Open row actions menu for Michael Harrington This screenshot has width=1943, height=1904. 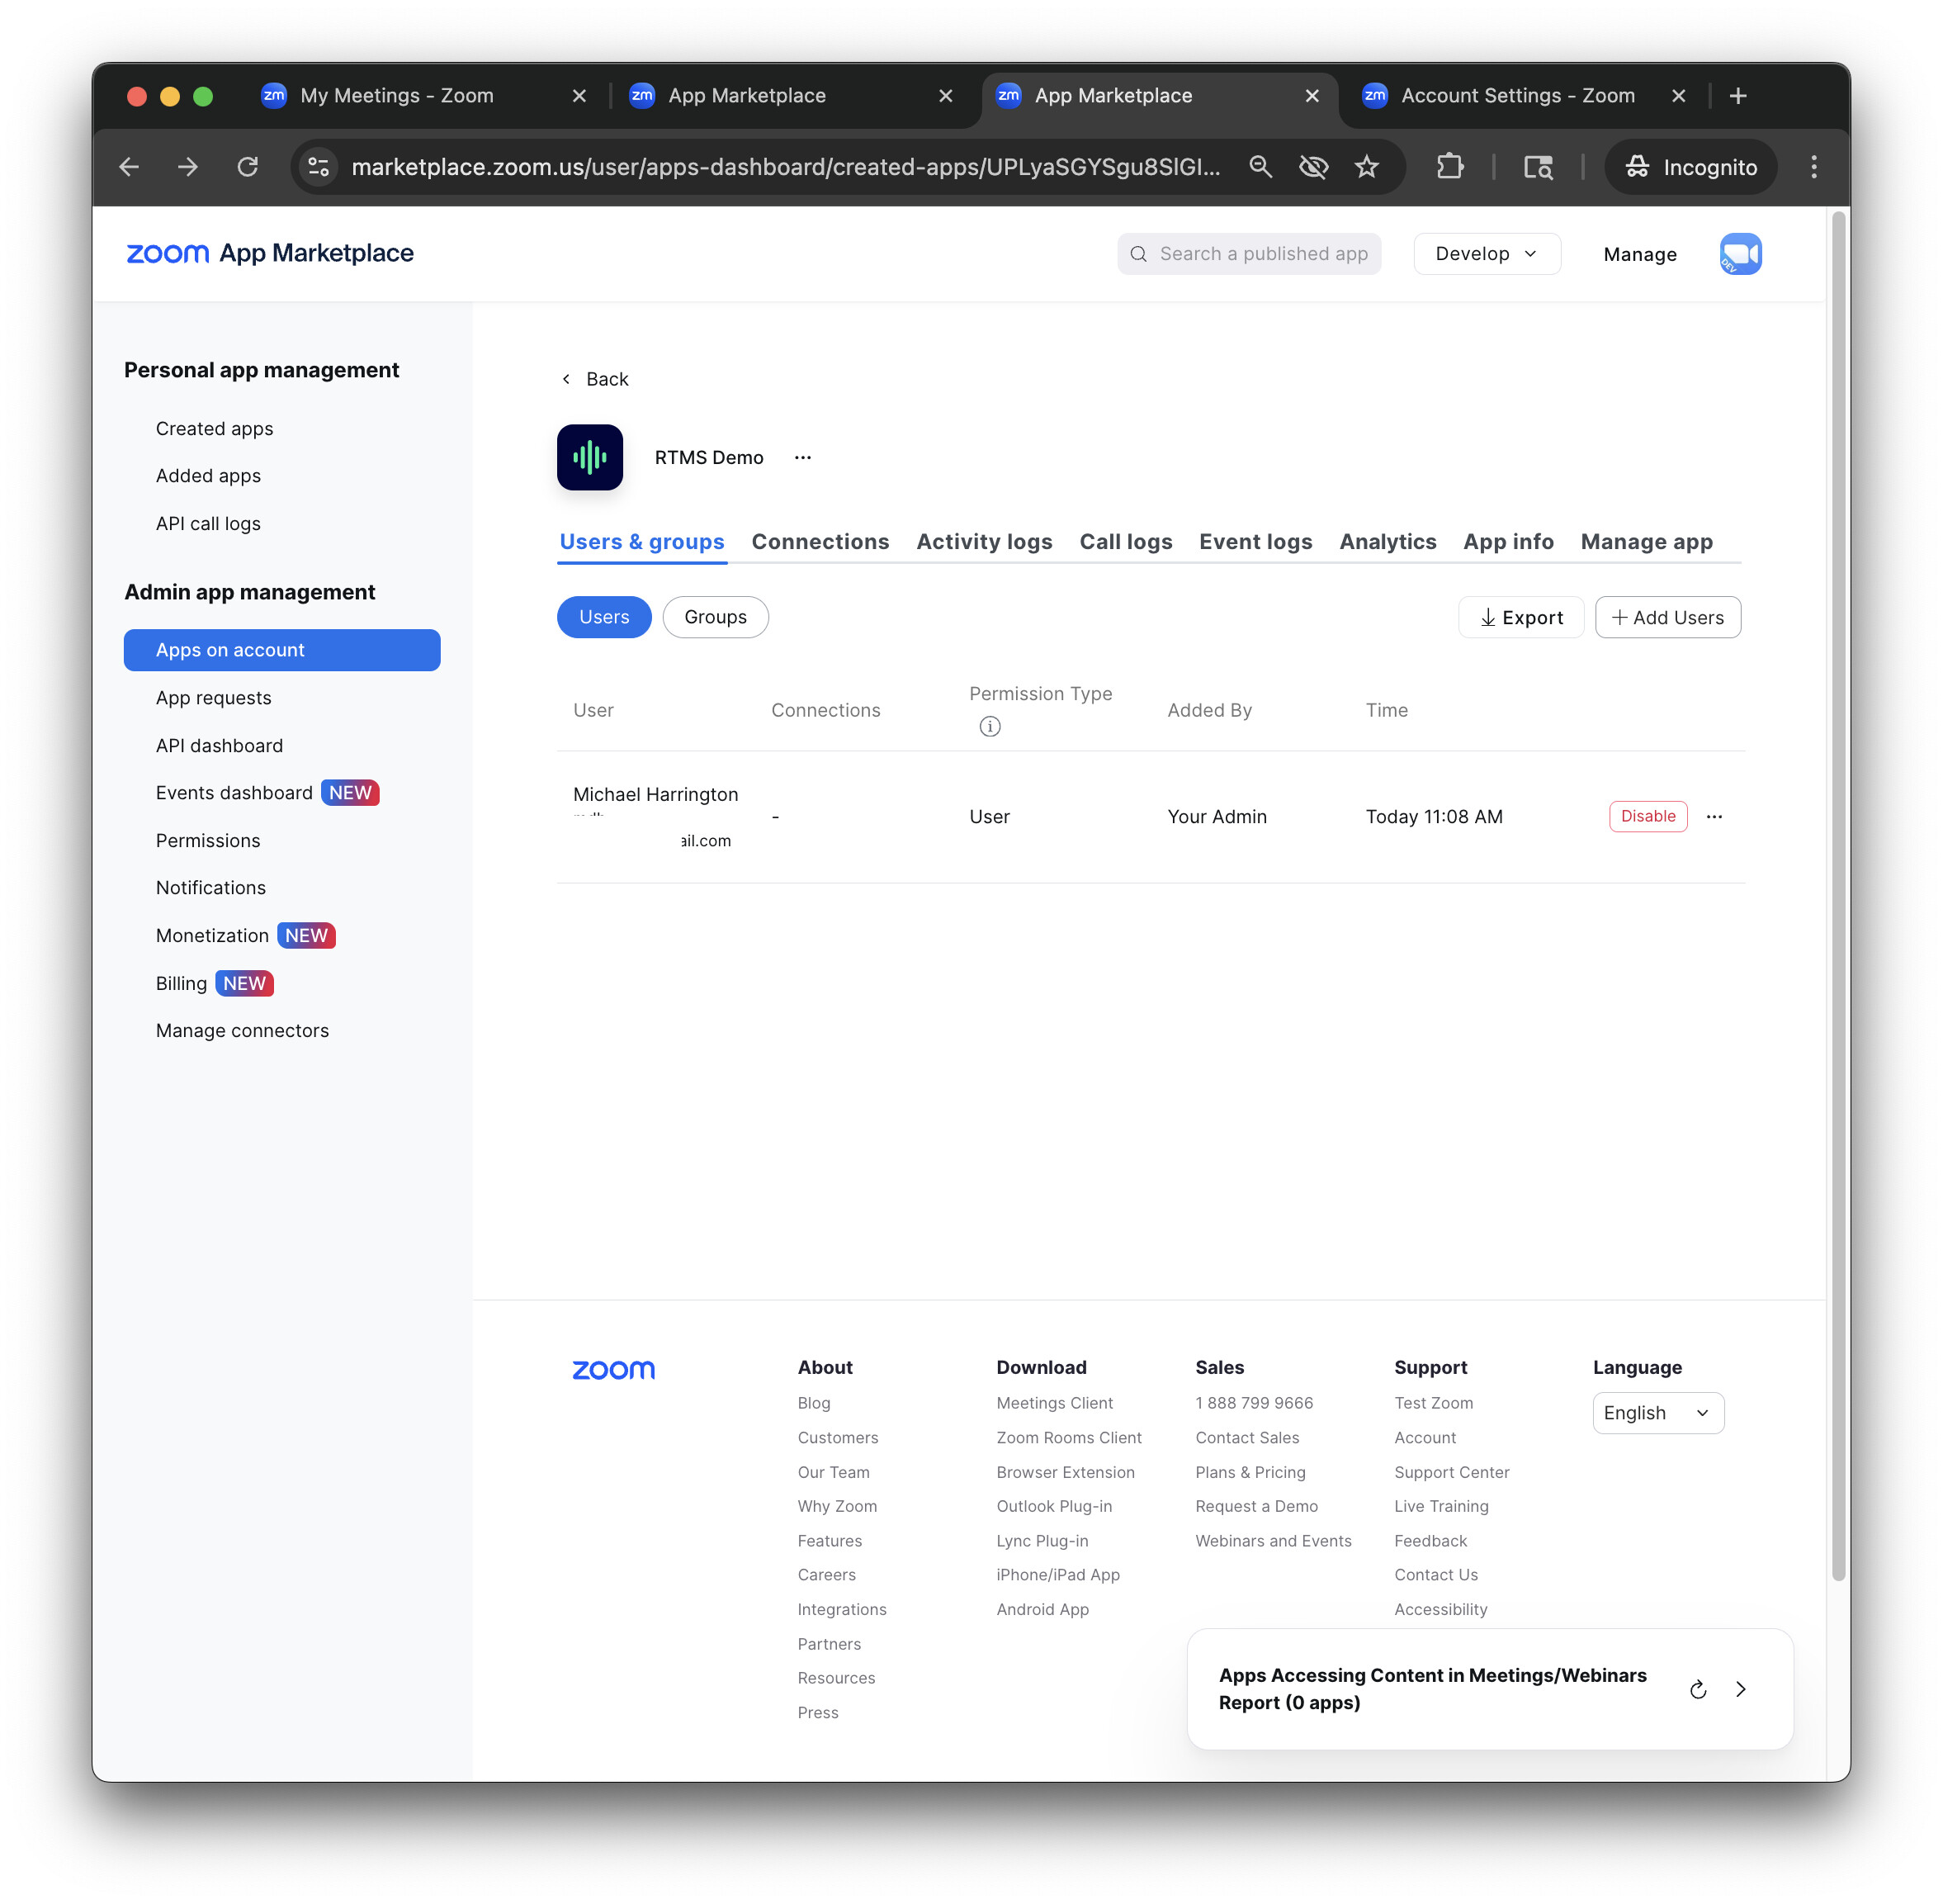[x=1714, y=816]
